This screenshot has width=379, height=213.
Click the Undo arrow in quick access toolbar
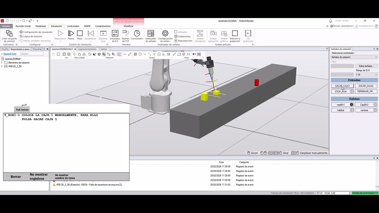pyautogui.click(x=11, y=21)
